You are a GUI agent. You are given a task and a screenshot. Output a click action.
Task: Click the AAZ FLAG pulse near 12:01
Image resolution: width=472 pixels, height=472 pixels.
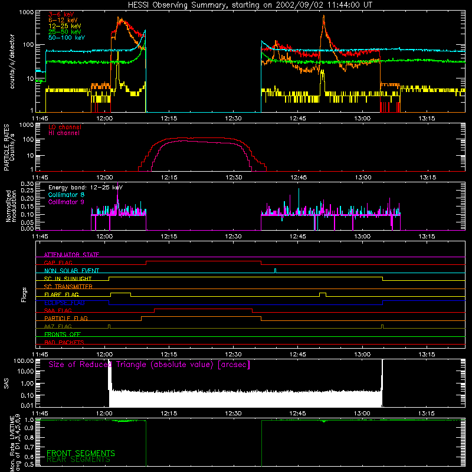coord(109,326)
